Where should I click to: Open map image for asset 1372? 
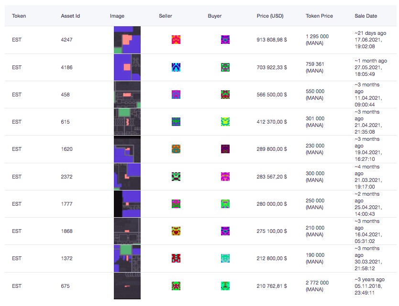pyautogui.click(x=127, y=258)
